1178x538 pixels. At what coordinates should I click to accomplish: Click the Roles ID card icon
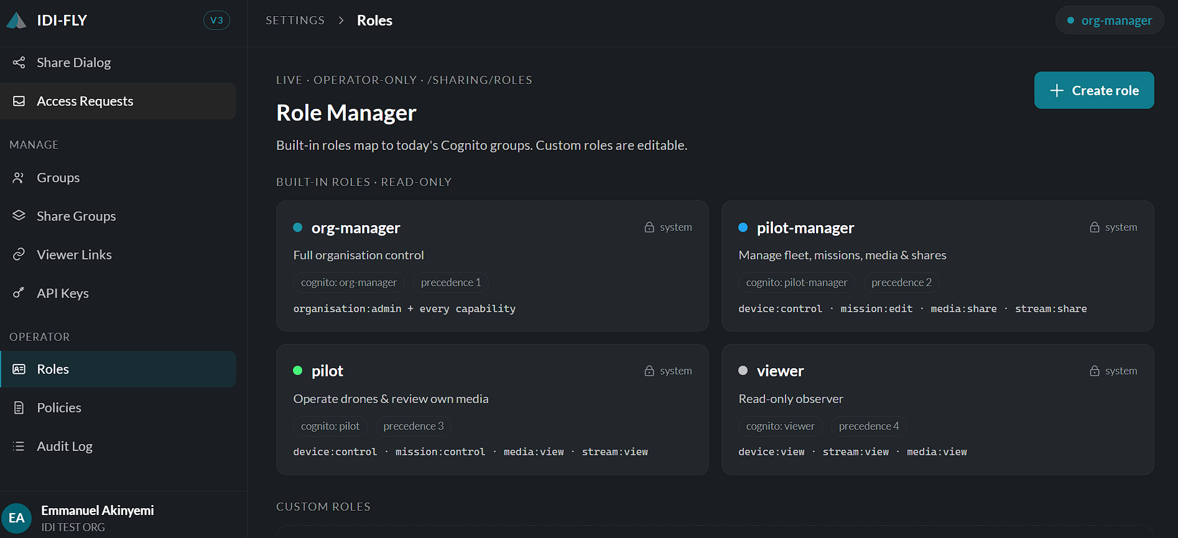coord(19,369)
